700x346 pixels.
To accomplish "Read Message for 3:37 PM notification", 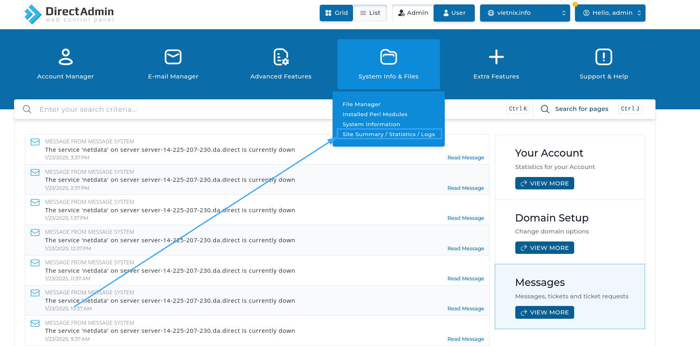I will (466, 158).
